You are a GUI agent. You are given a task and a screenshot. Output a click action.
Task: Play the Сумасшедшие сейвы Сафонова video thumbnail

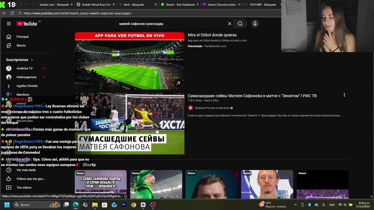click(129, 124)
